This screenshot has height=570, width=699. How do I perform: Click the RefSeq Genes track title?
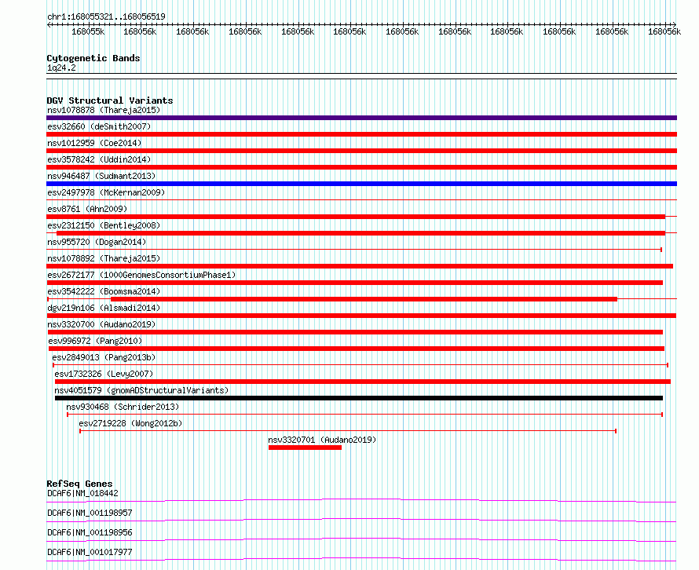pyautogui.click(x=79, y=484)
